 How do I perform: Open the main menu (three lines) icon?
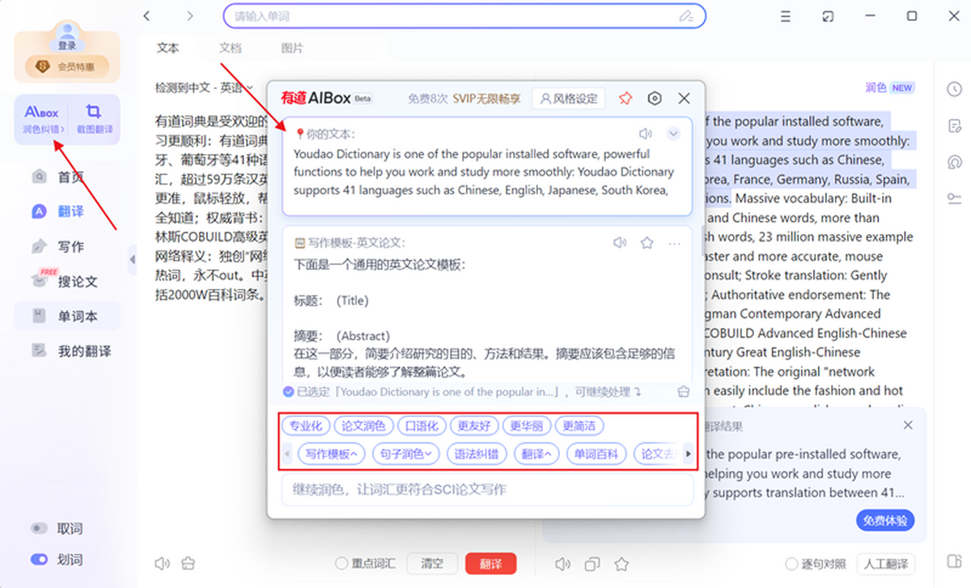click(x=786, y=16)
